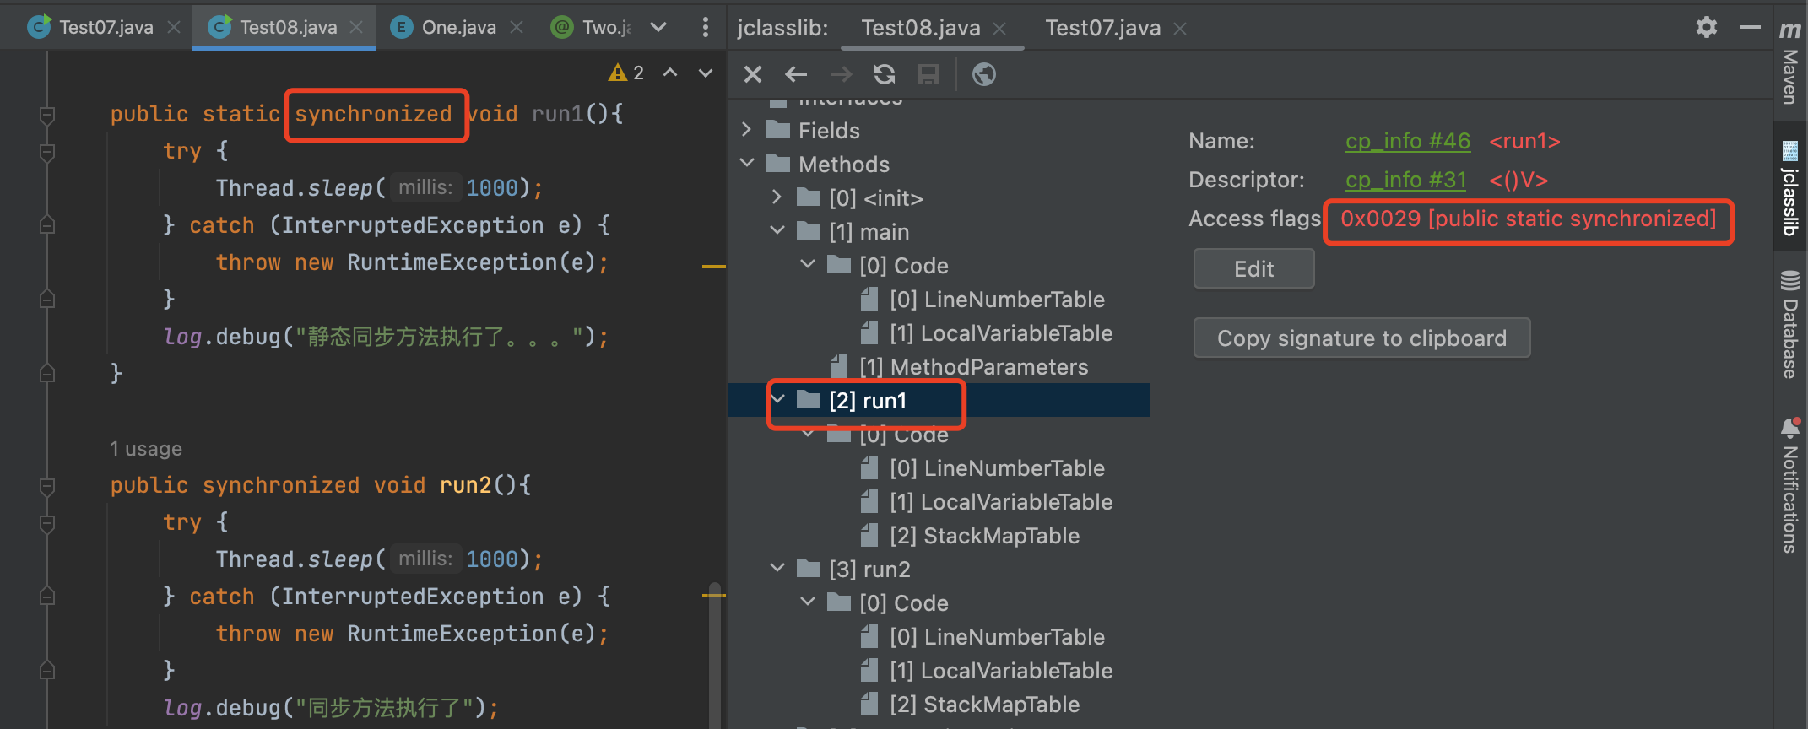Click the Edit access flags button
The height and width of the screenshot is (729, 1808).
tap(1253, 269)
